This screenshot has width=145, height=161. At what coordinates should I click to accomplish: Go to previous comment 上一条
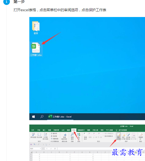[95, 135]
